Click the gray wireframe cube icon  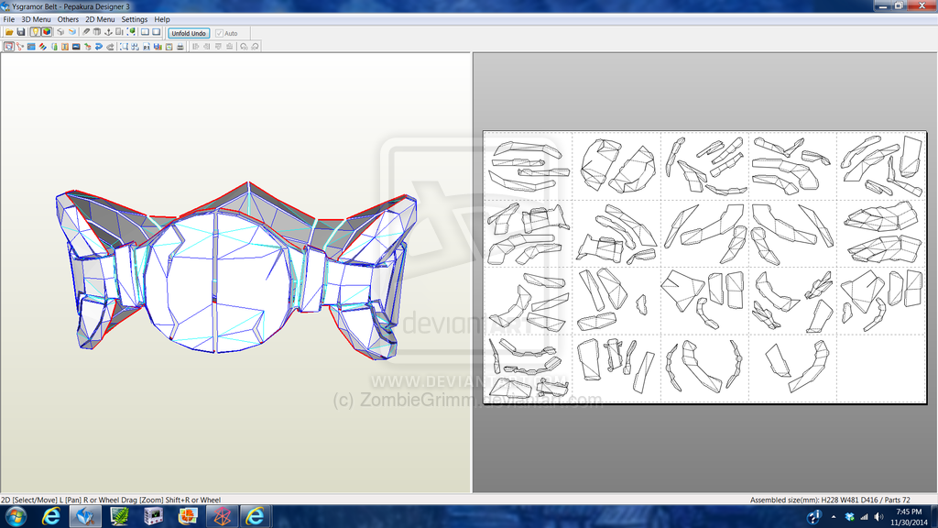60,32
